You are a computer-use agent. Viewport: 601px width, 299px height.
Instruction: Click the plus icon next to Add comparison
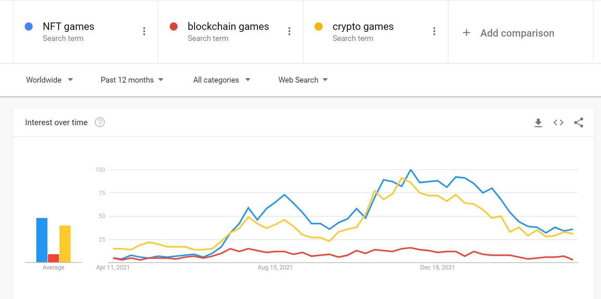click(467, 33)
